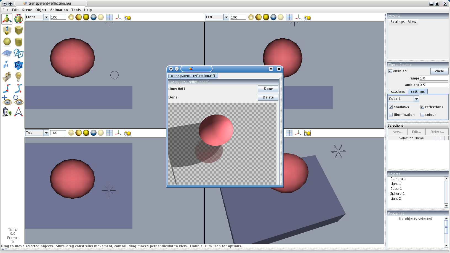
Task: Select the Create Polygon tool
Action: click(18, 54)
